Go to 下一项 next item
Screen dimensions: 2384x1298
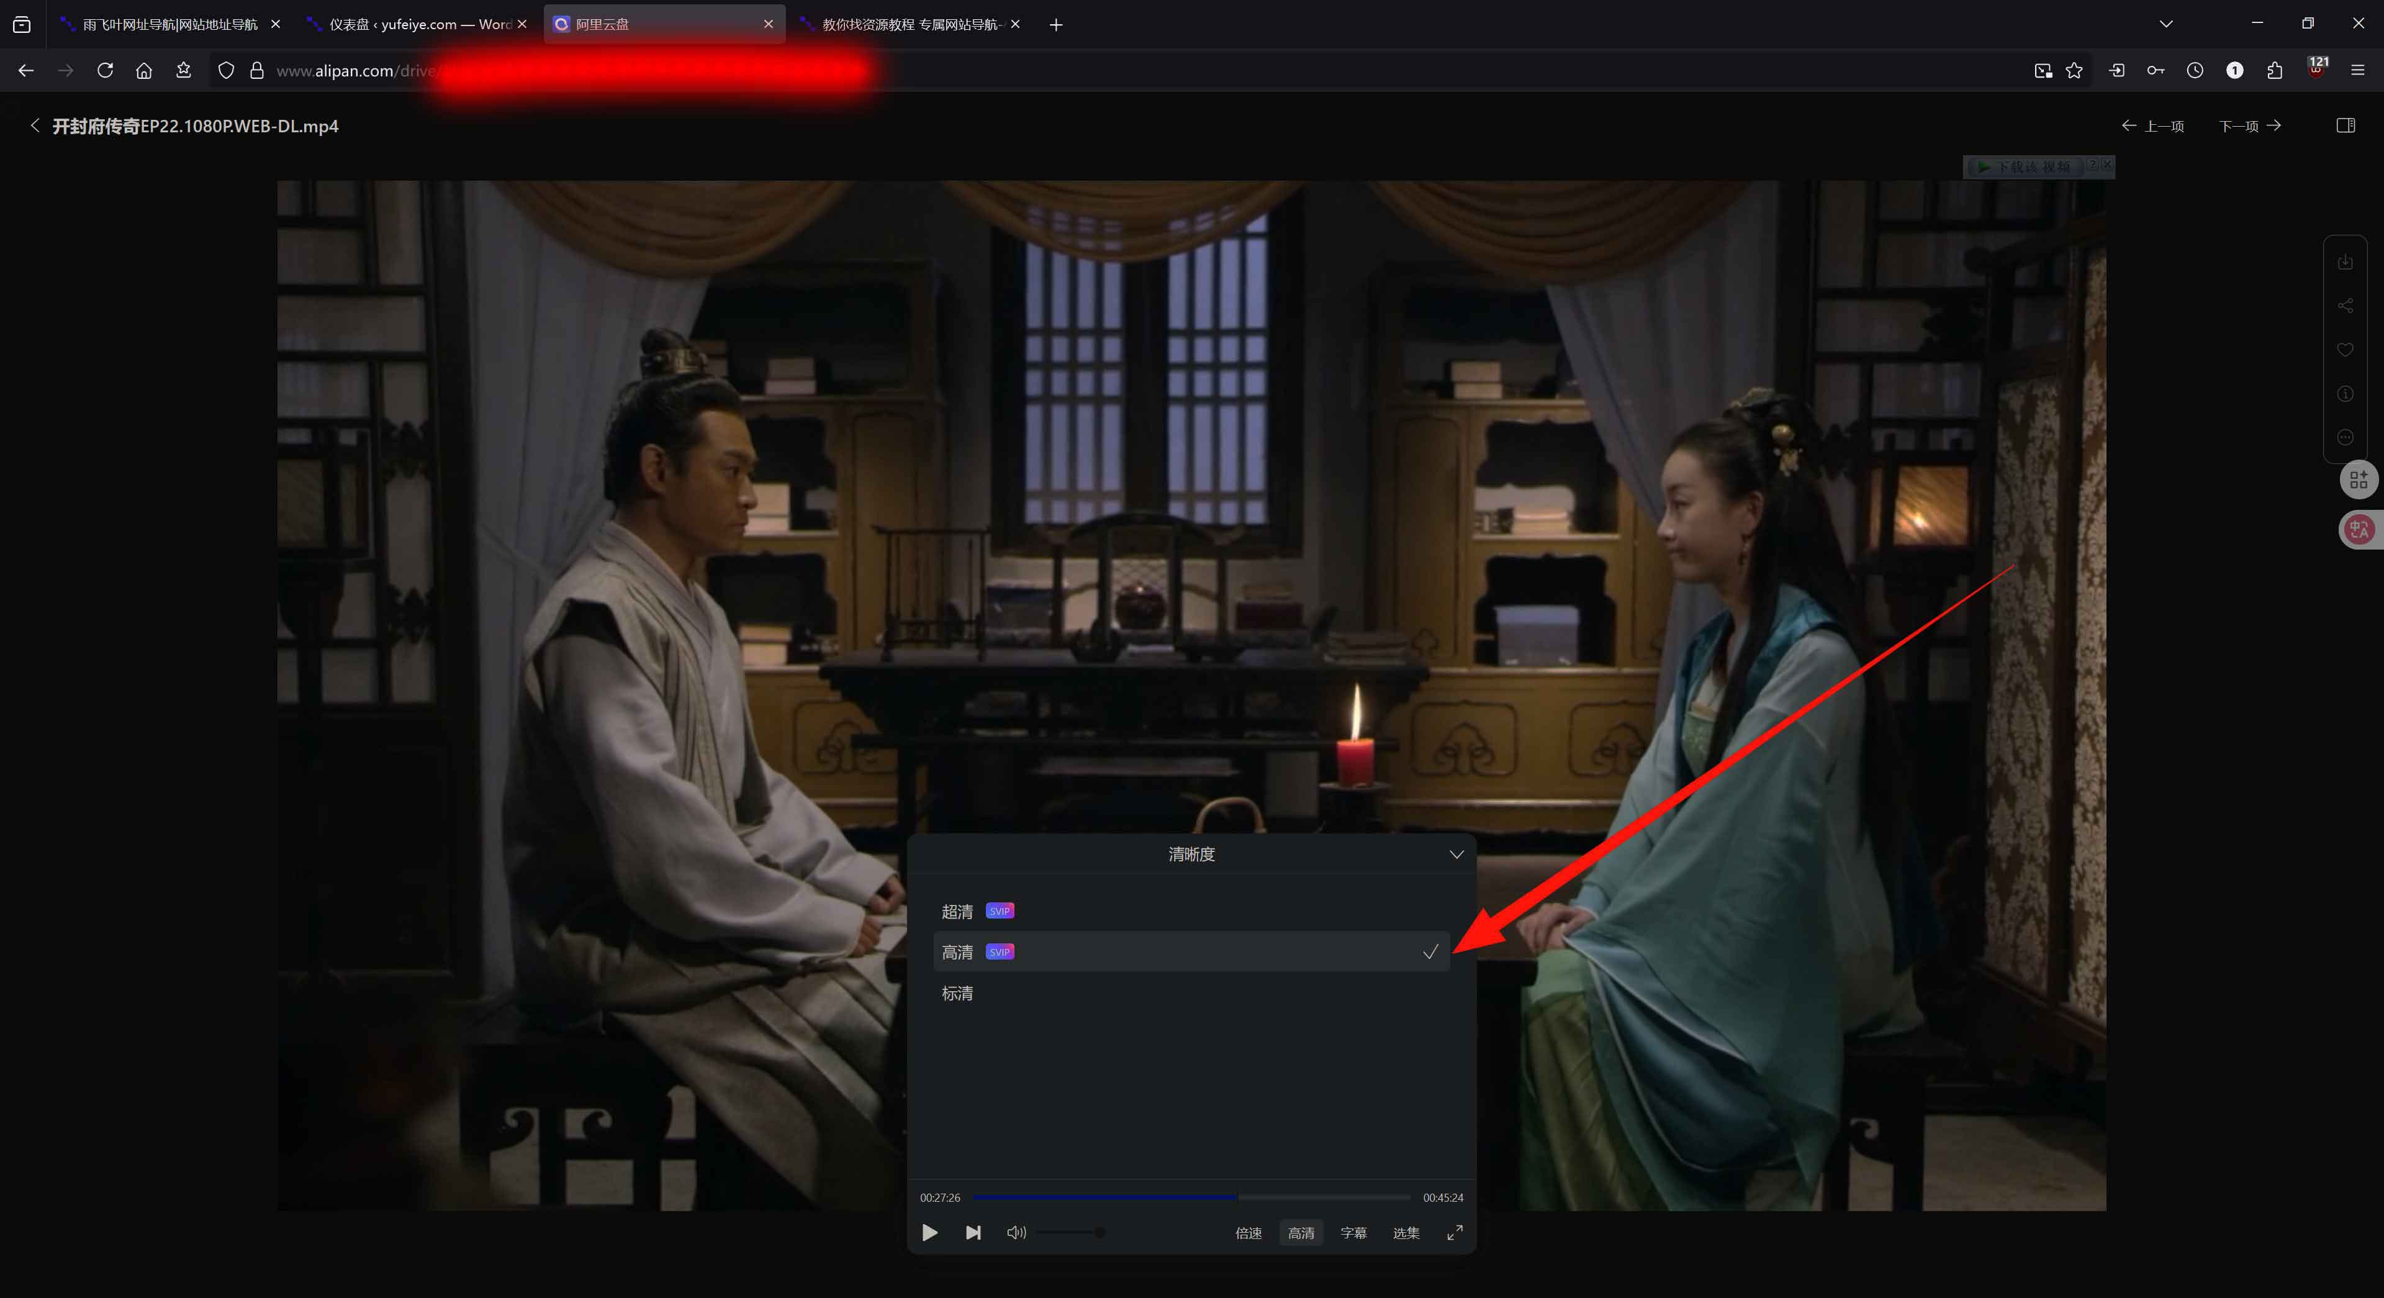2250,126
